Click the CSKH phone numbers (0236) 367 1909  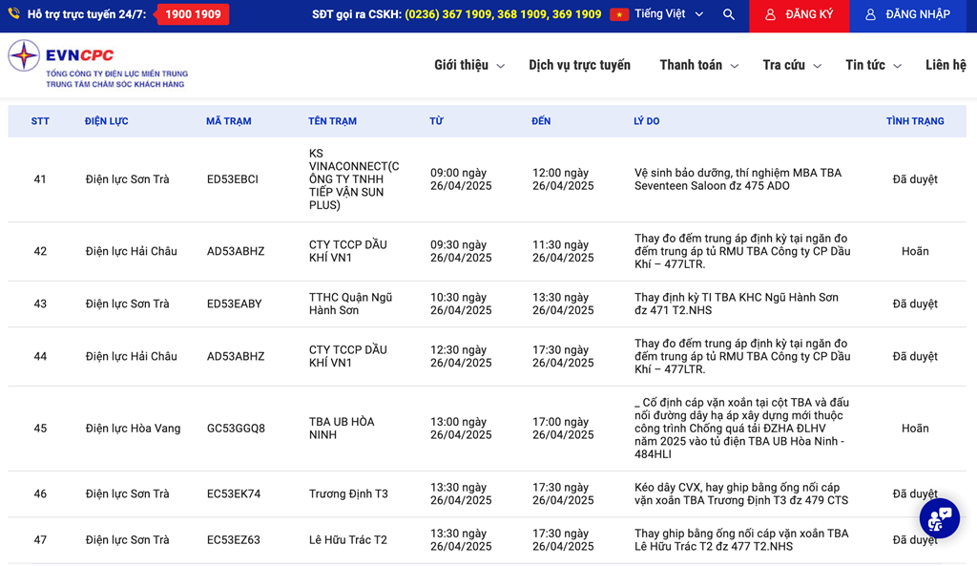(503, 14)
